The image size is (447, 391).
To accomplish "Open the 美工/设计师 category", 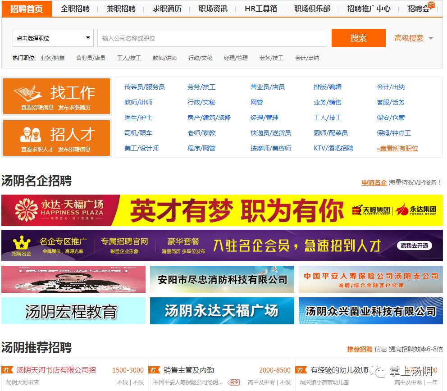I will tap(141, 148).
